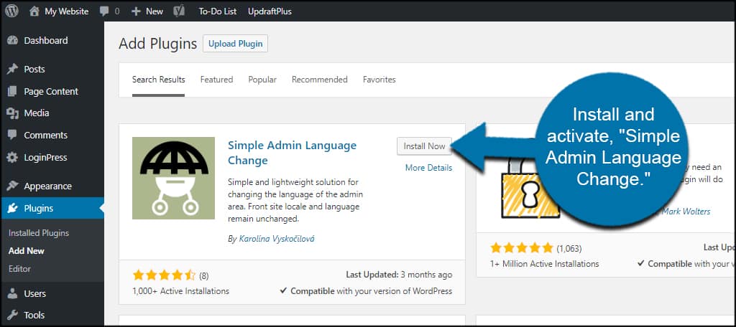Open UpdraftPlus in admin bar
The image size is (736, 327).
tap(270, 11)
